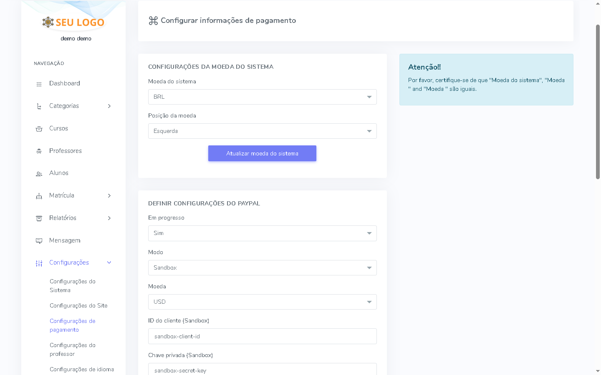
Task: Click the Alunos users icon
Action: 39,174
